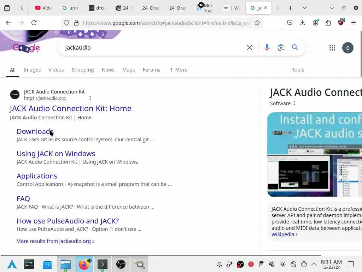Switch to the 'dro' tab

coord(97,8)
